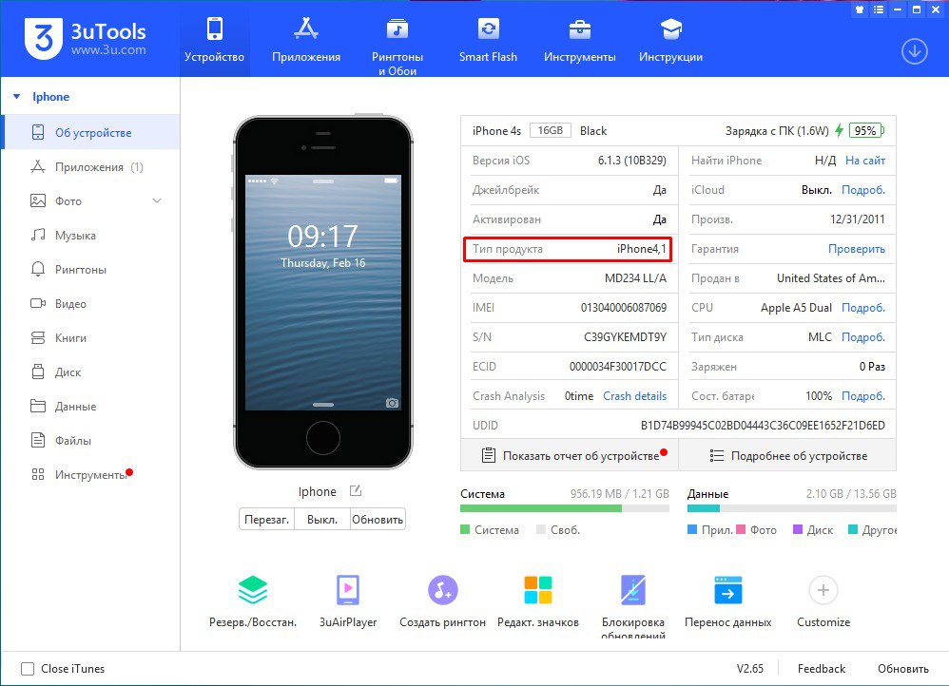Select Об устройстве in sidebar

(x=90, y=132)
